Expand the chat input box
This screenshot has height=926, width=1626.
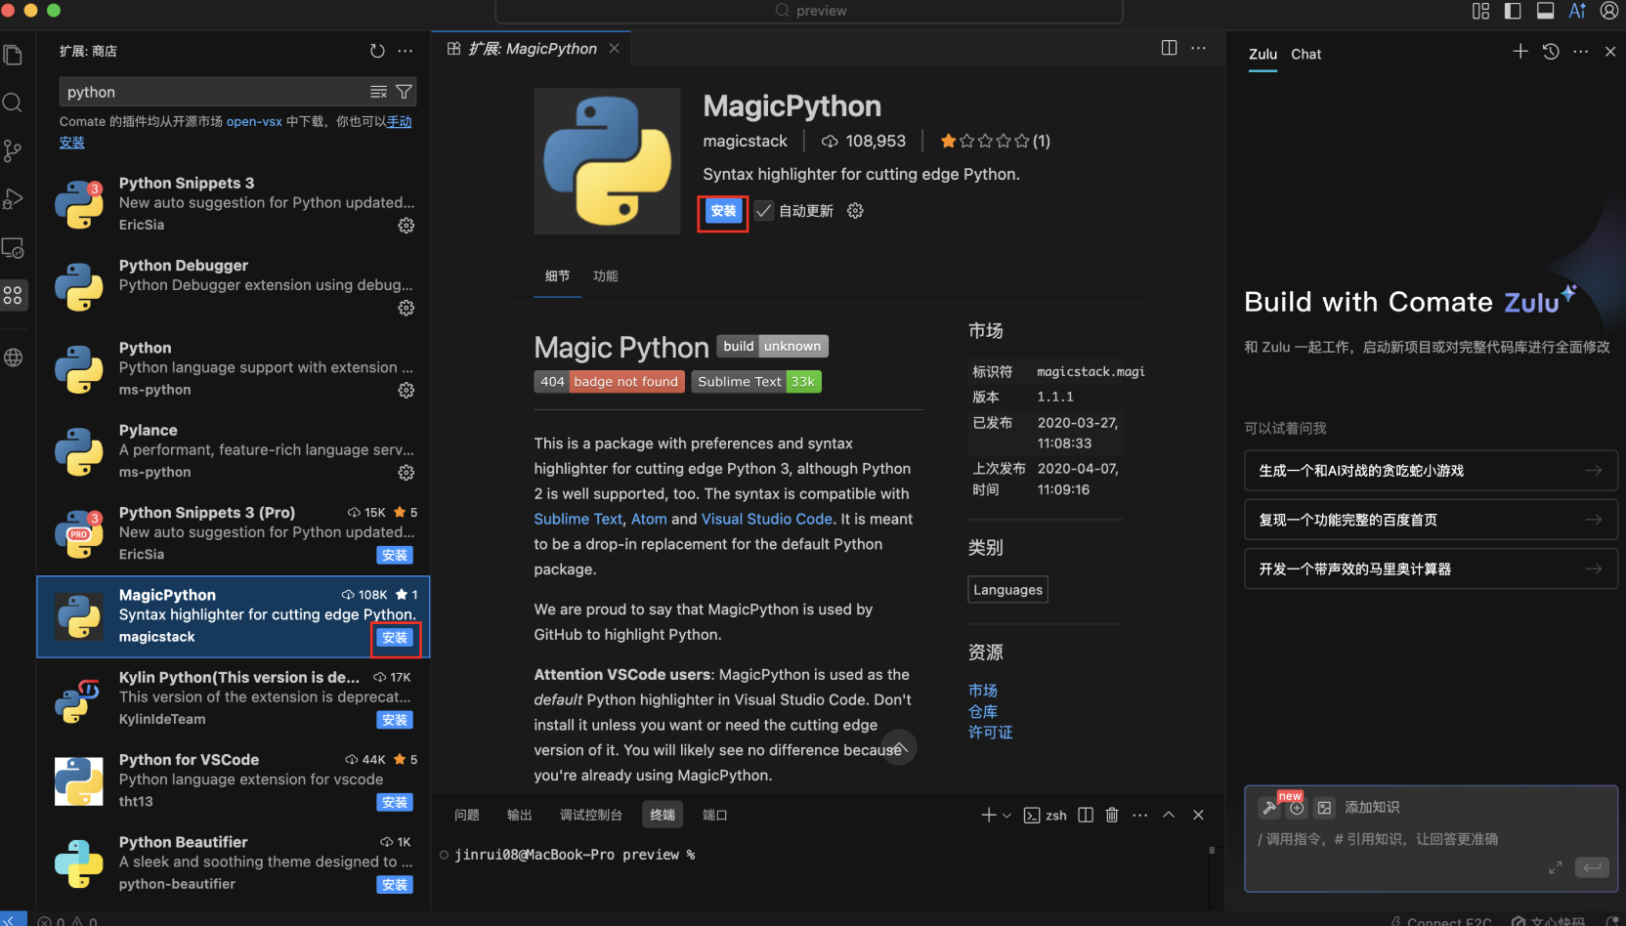pyautogui.click(x=1556, y=867)
